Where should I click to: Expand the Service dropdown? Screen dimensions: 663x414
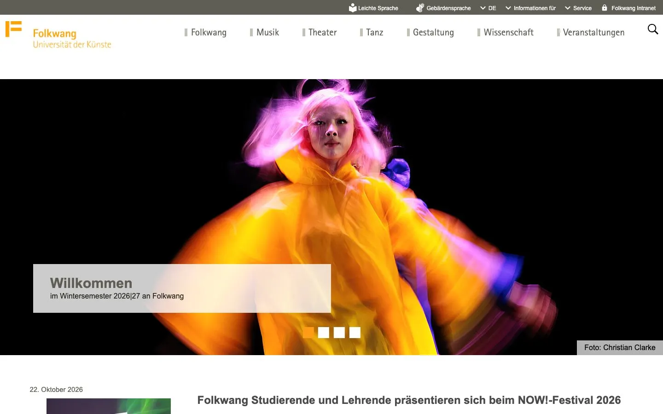(x=578, y=8)
